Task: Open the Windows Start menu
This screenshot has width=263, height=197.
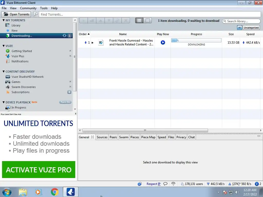Action: [7, 192]
